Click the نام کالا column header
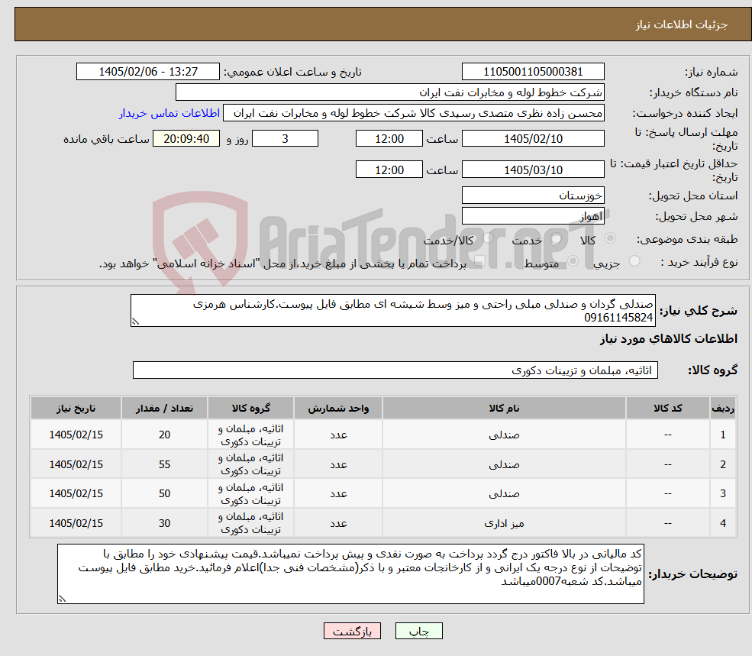This screenshot has width=752, height=656. pos(504,408)
